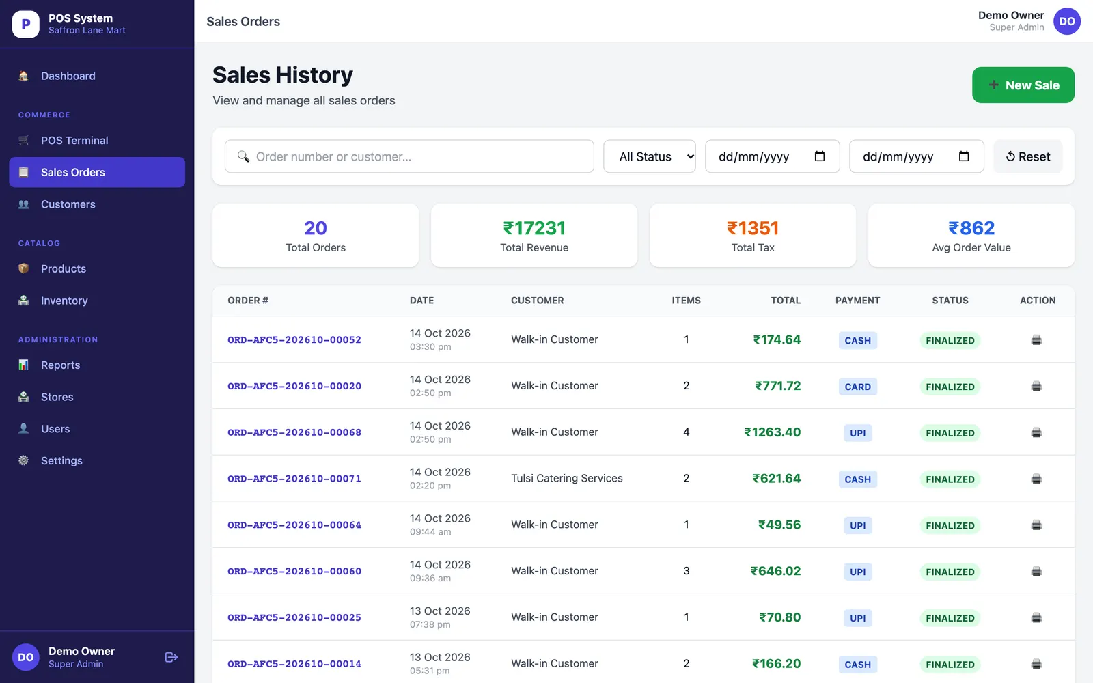The width and height of the screenshot is (1093, 683).
Task: Open order link ORD-AFC5-202610-00052
Action: [x=294, y=339]
